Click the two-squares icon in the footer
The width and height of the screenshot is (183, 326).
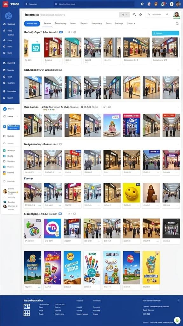[27, 306]
